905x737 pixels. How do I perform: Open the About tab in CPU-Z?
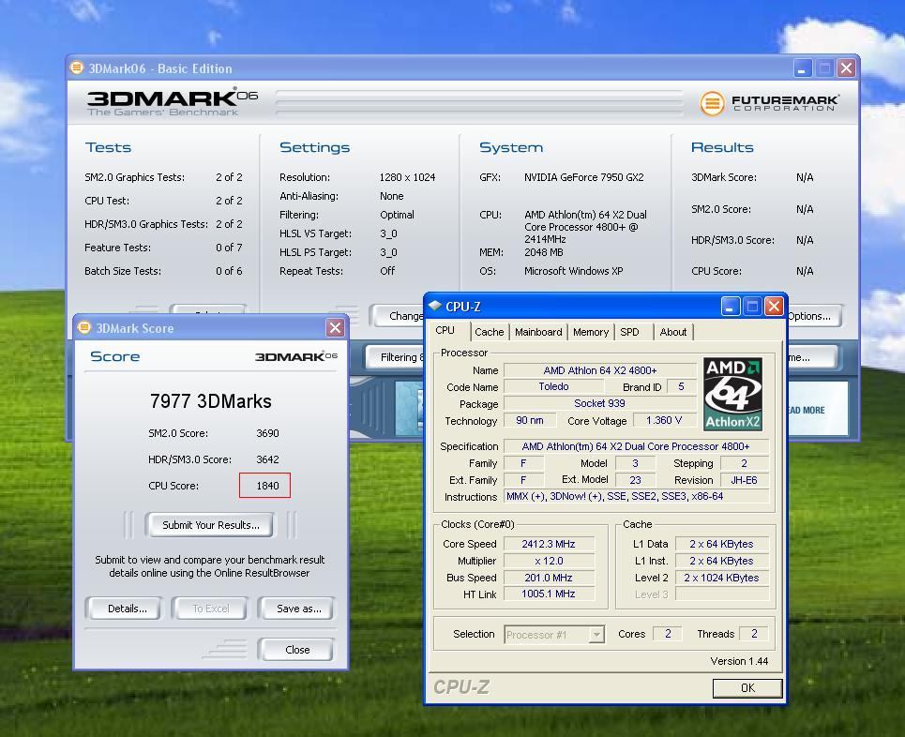[x=673, y=332]
